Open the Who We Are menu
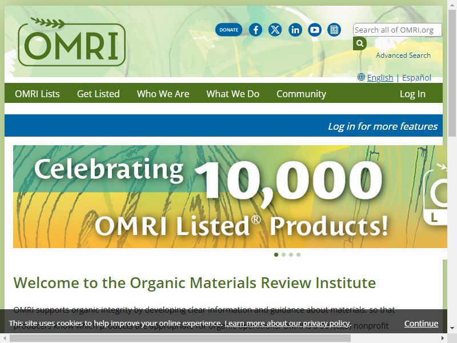The width and height of the screenshot is (457, 343). (163, 94)
